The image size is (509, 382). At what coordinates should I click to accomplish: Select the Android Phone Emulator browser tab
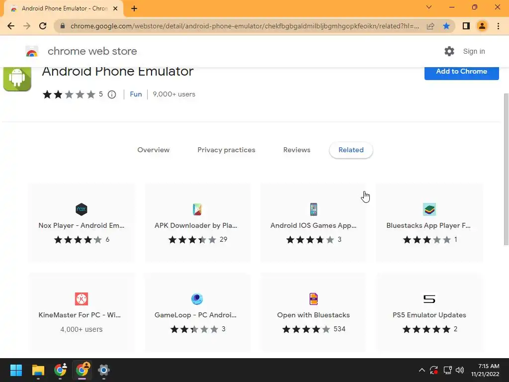click(x=64, y=8)
